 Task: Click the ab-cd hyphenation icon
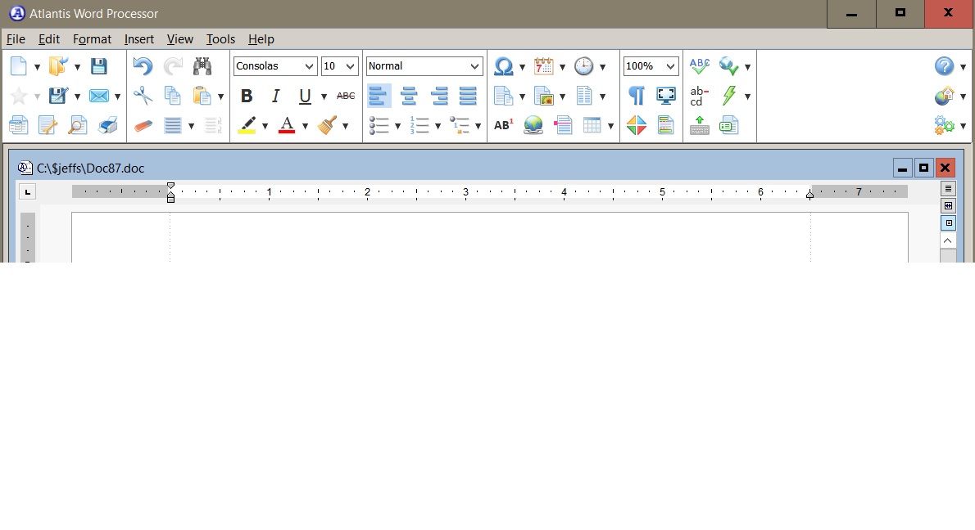click(x=699, y=96)
